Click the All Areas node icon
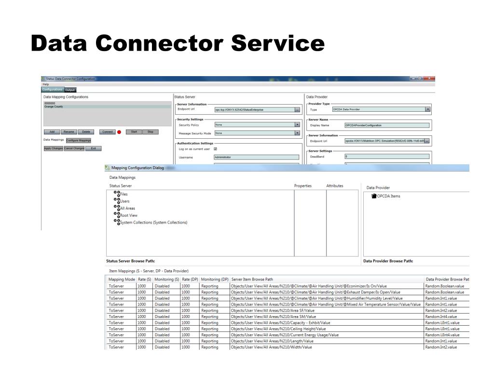This screenshot has height=370, width=494. (x=117, y=208)
